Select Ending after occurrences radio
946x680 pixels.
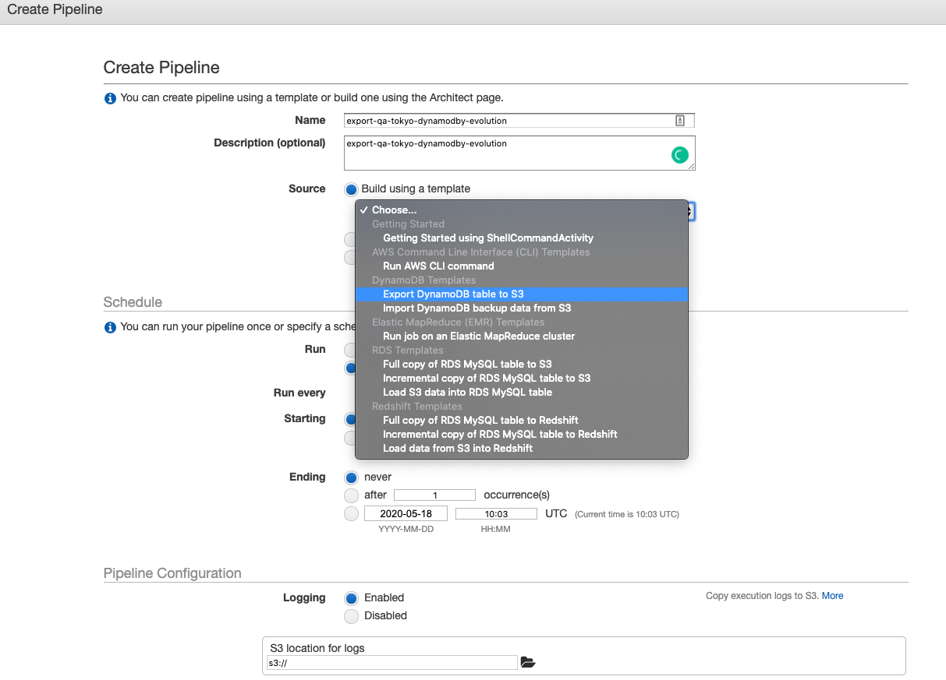(x=351, y=495)
